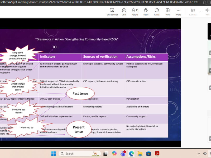Open the meeting Chat panel
Viewport: 211px width, 158px height.
[x=124, y=12]
